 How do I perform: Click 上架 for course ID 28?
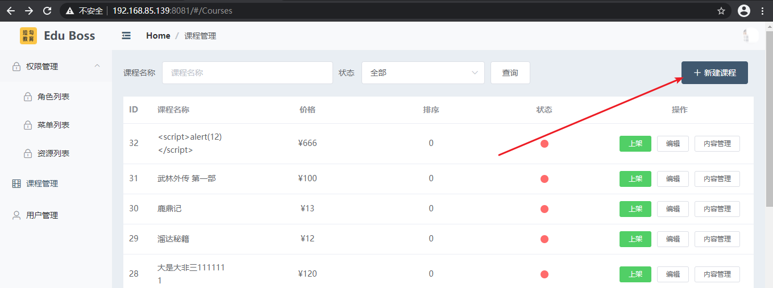click(x=635, y=274)
